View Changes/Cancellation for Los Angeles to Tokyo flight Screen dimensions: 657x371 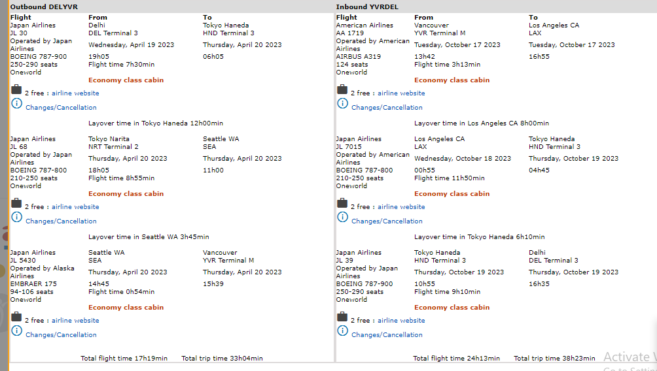coord(387,221)
